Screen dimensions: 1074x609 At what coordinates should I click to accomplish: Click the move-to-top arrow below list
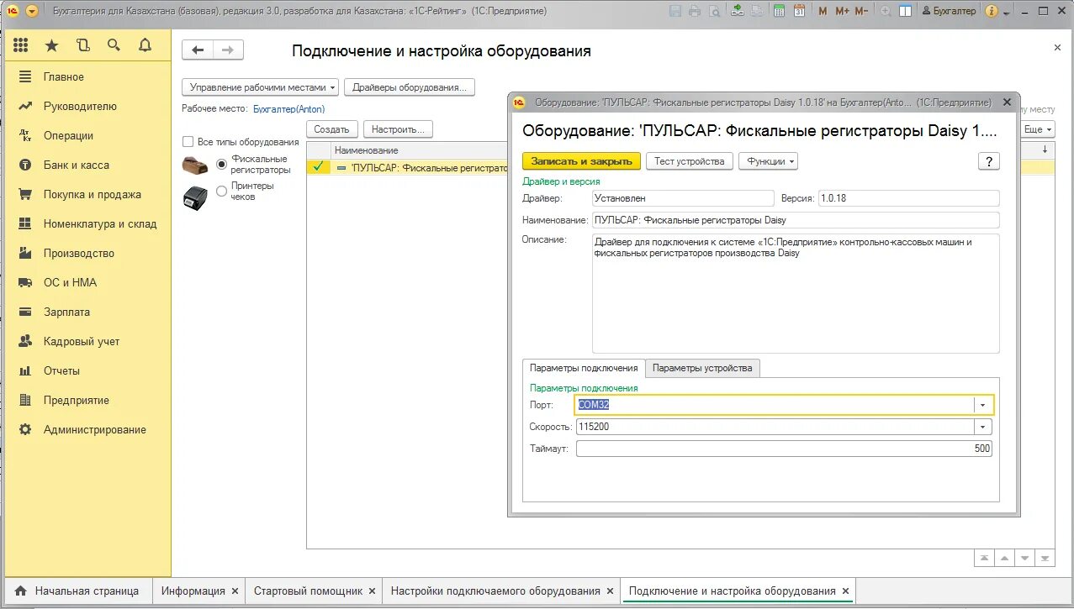(x=984, y=558)
